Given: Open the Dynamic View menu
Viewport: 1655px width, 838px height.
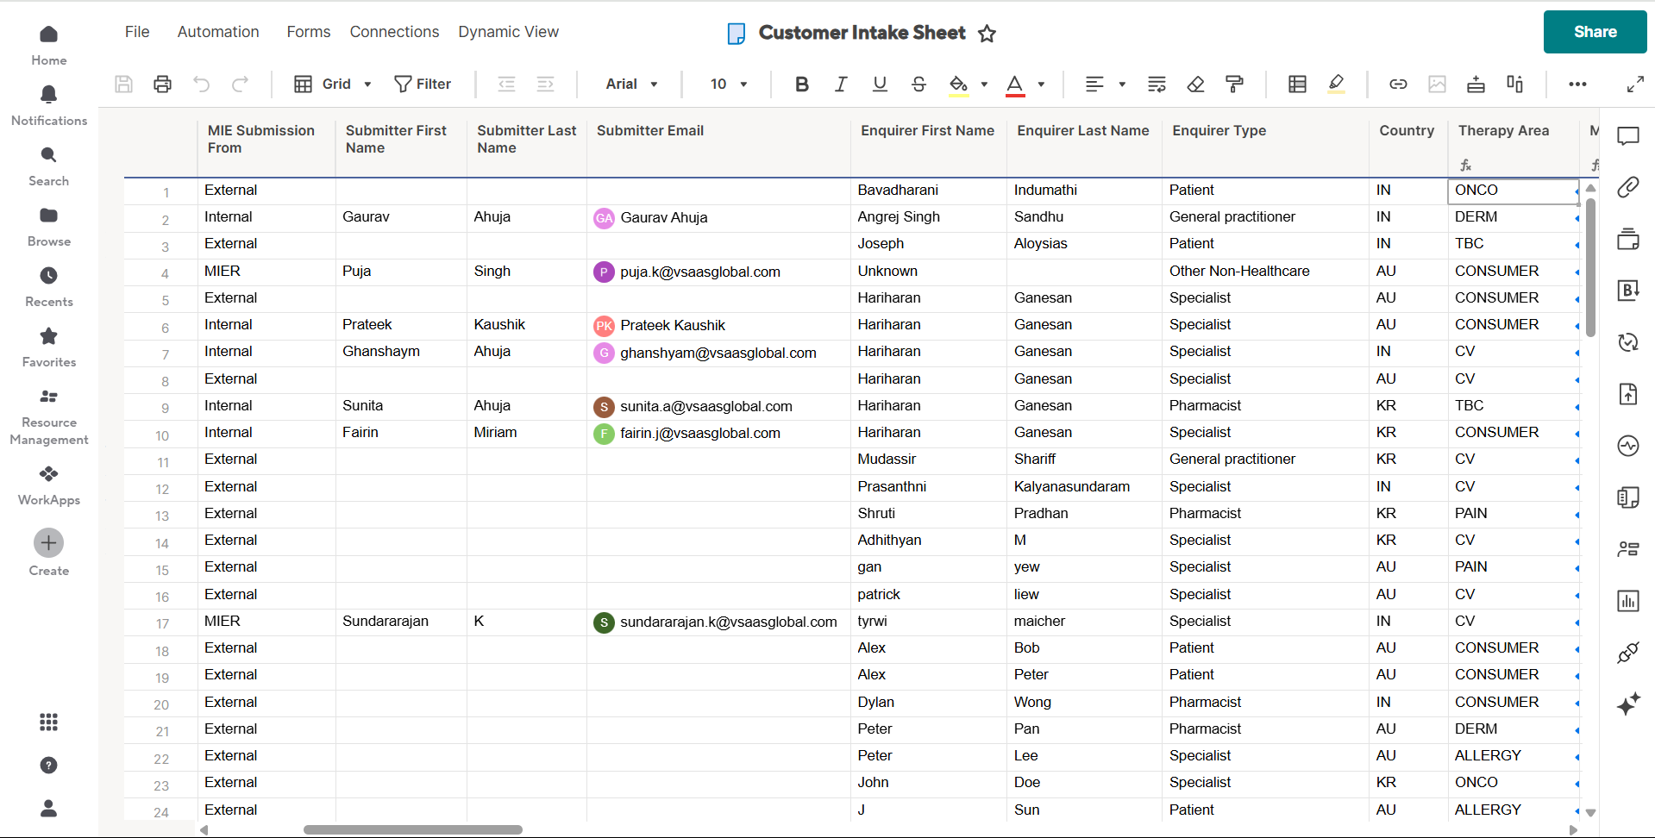Looking at the screenshot, I should [x=508, y=32].
